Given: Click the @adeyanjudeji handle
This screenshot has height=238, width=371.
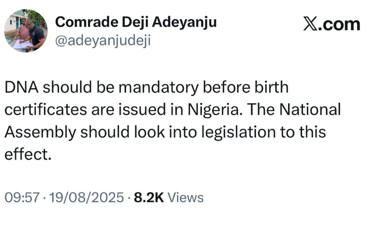Looking at the screenshot, I should coord(102,40).
